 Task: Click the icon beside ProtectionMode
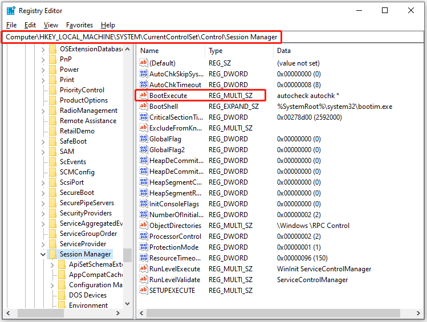pyautogui.click(x=144, y=247)
